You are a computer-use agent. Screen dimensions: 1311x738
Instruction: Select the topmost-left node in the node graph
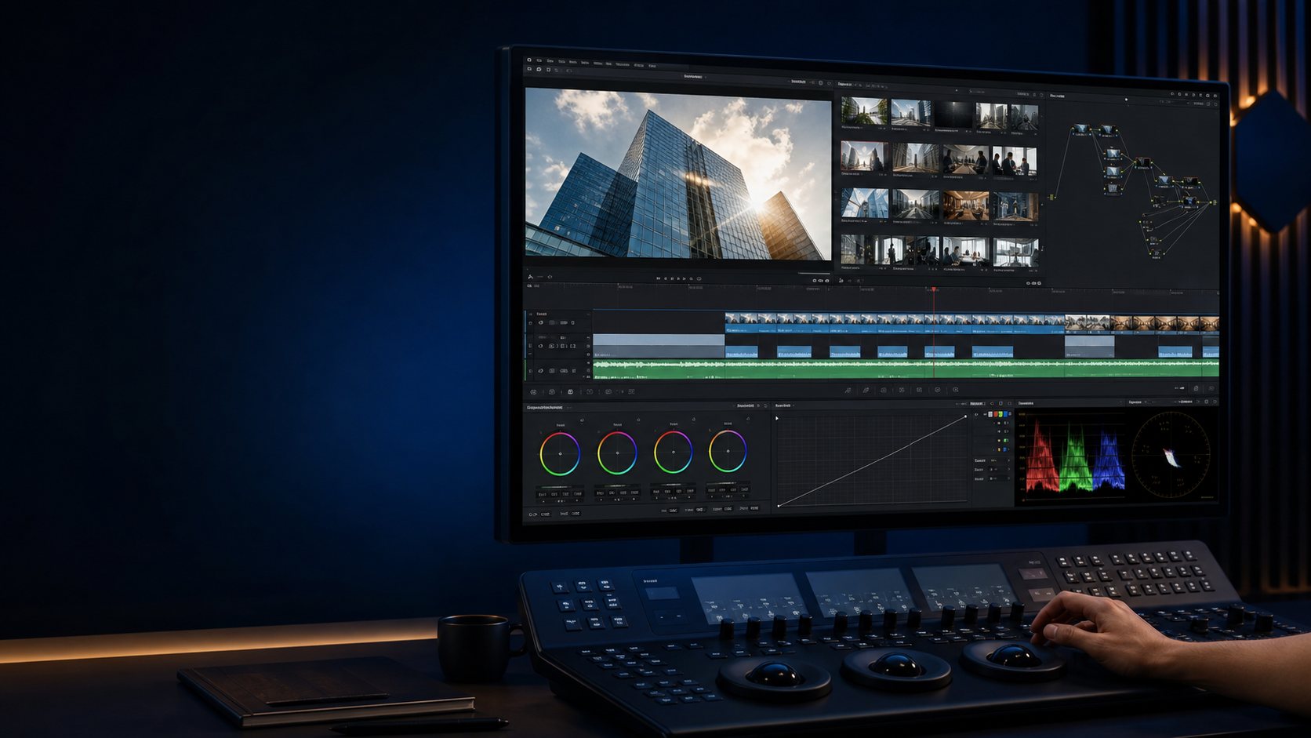(x=1080, y=129)
